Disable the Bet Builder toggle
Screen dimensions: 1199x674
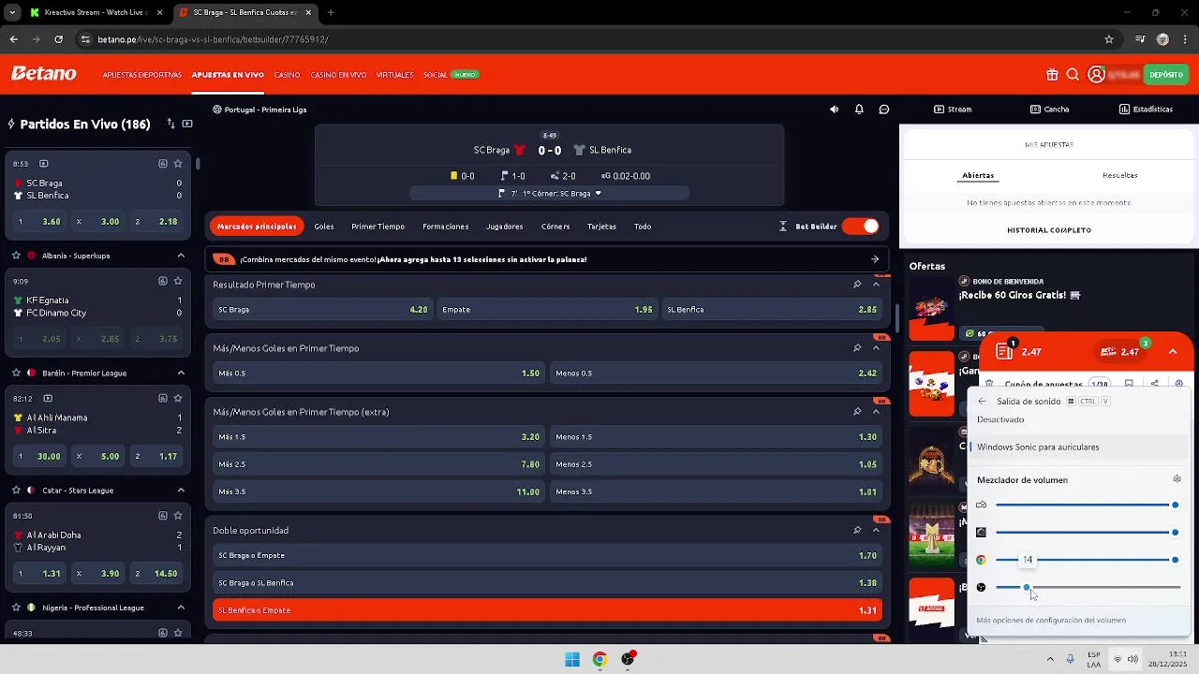pos(860,226)
